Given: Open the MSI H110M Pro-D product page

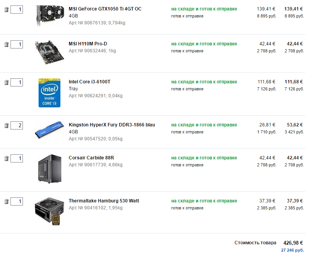Looking at the screenshot, I should [x=88, y=44].
